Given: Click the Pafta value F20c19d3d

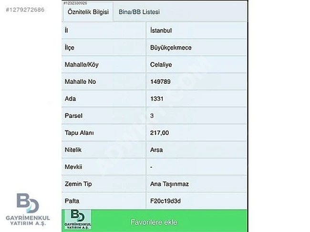Looking at the screenshot, I should point(165,201).
